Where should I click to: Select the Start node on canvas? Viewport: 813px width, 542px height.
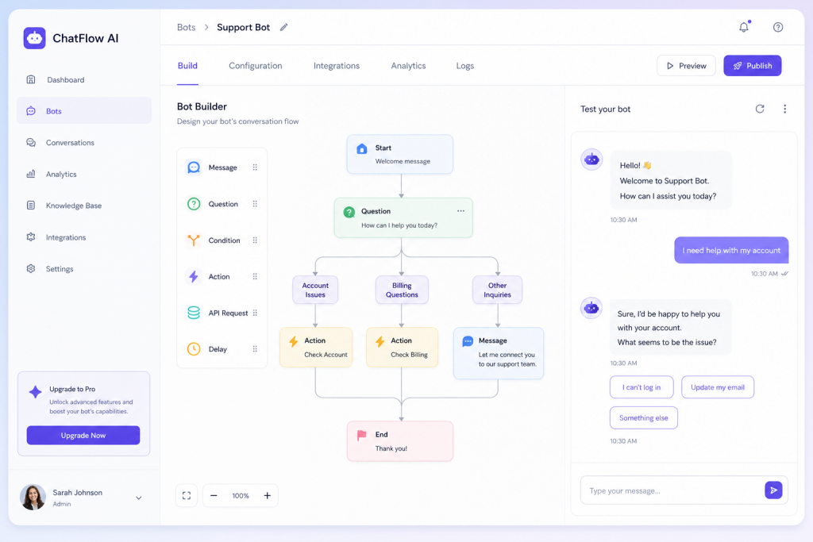[x=400, y=155]
